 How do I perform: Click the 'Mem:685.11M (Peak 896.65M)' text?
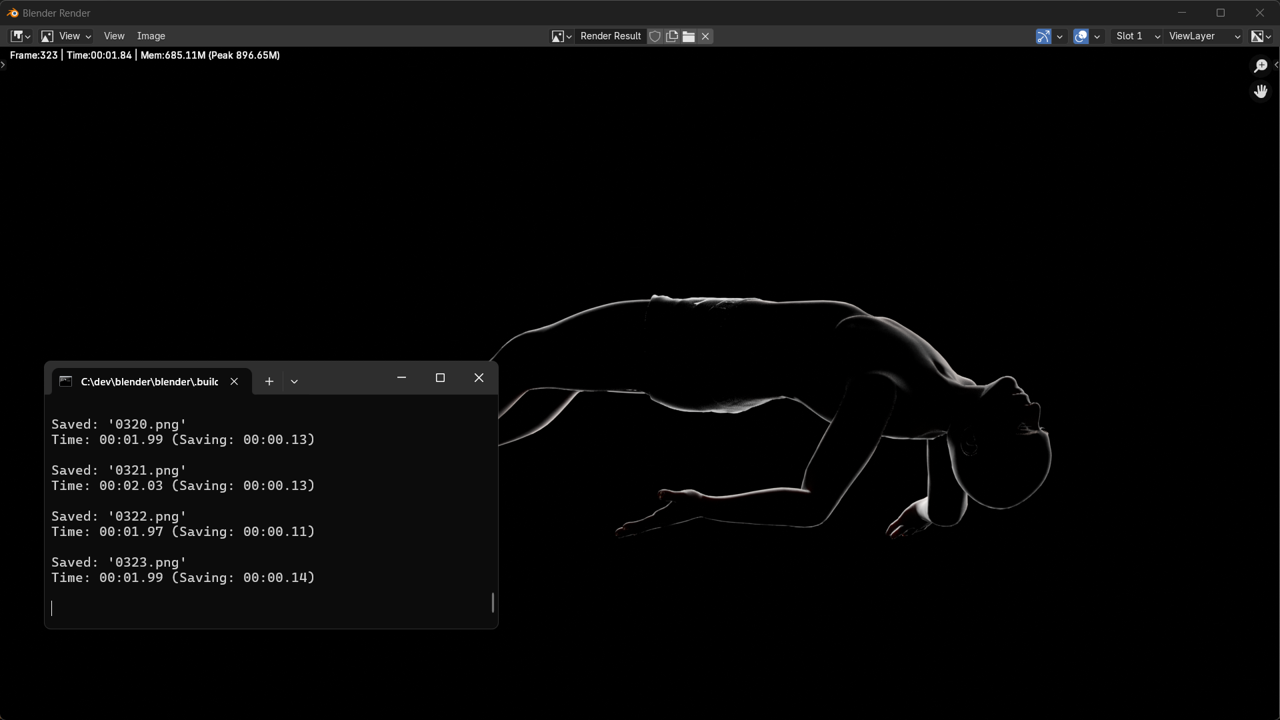pyautogui.click(x=210, y=55)
